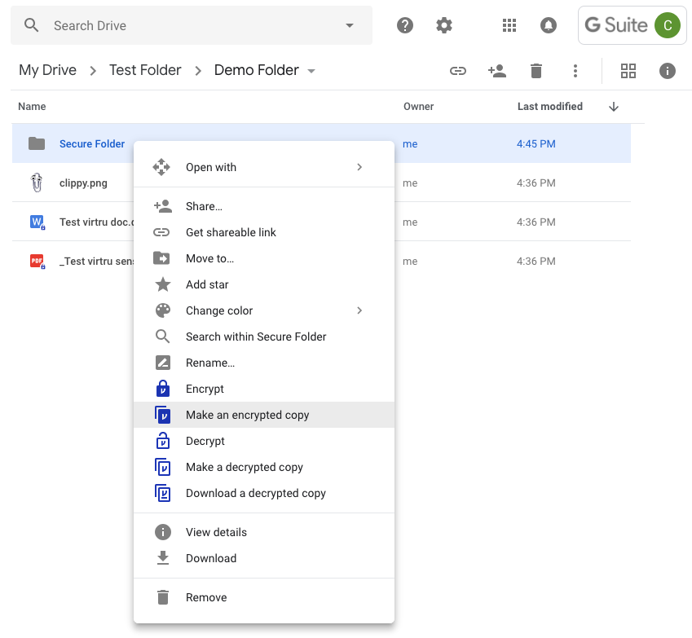This screenshot has height=638, width=692.
Task: Click the green C account avatar
Action: coord(668,25)
